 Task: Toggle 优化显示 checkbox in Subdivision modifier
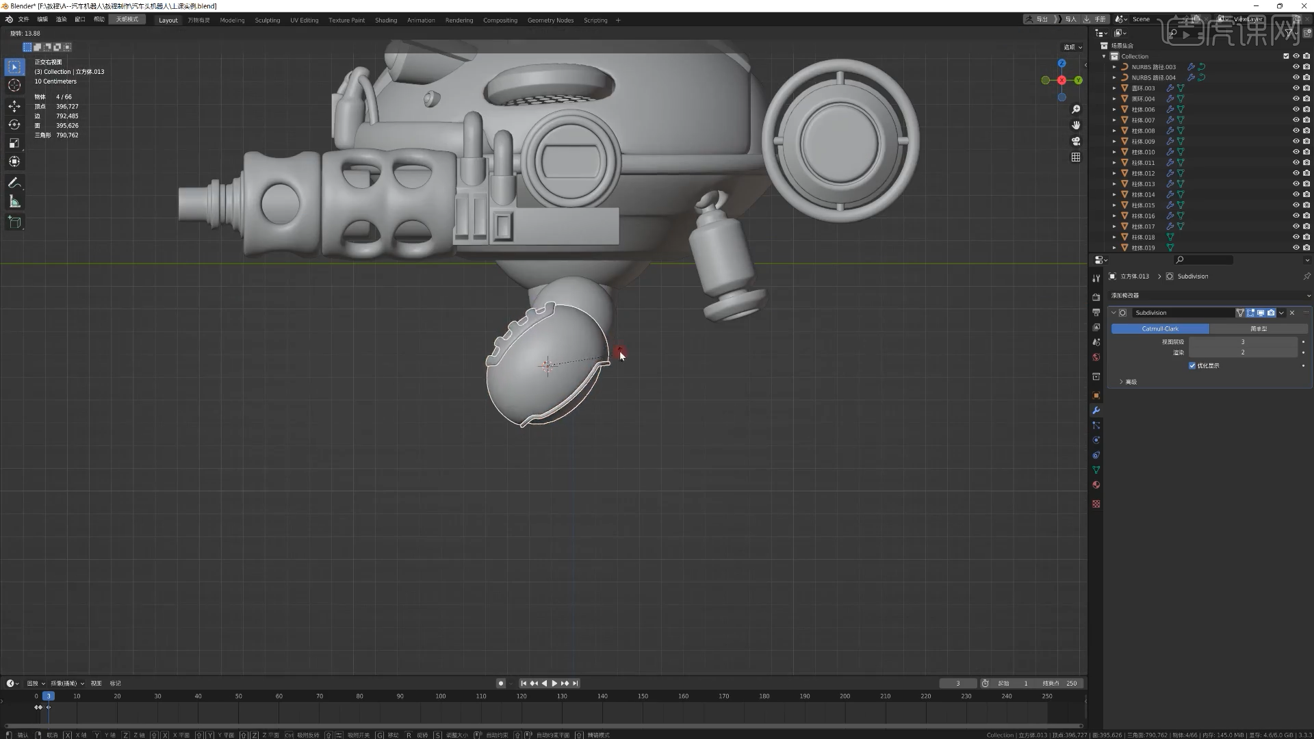[1192, 365]
